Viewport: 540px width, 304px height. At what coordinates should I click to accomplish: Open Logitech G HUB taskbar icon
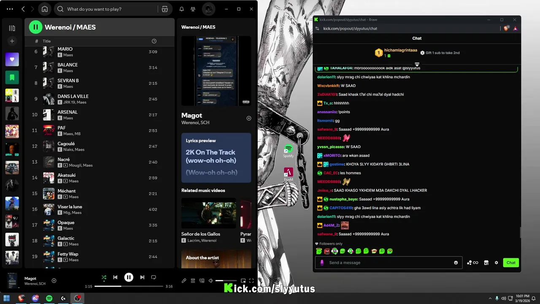63,299
